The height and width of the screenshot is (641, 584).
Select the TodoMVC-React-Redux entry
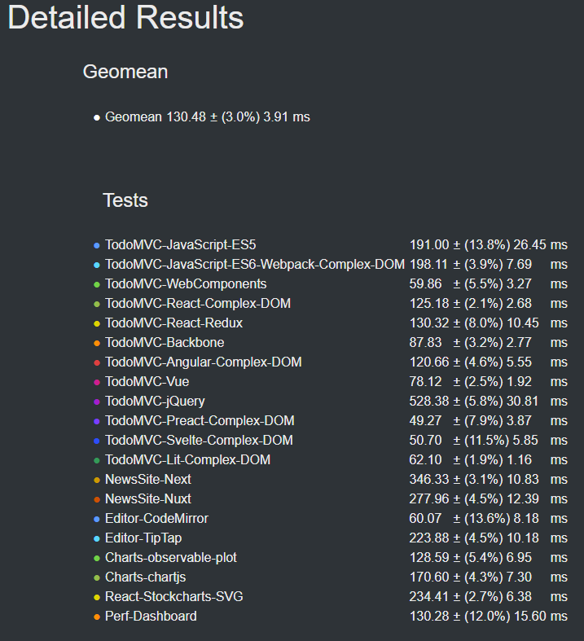(x=173, y=323)
